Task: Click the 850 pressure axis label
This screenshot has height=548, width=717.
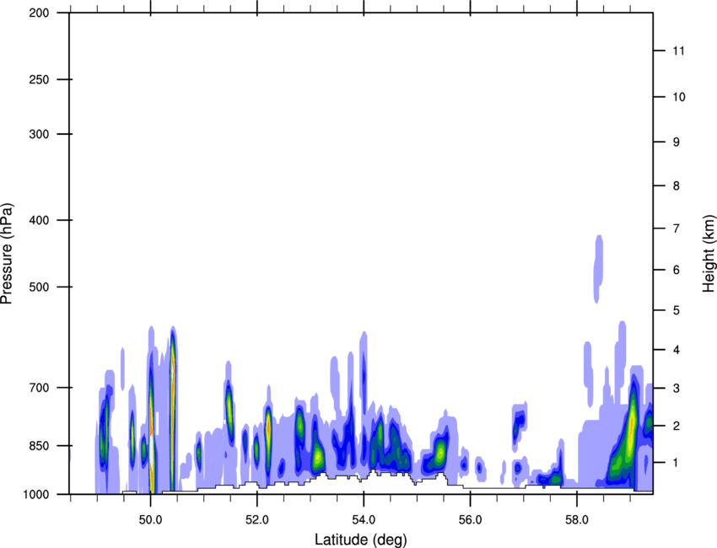Action: [39, 446]
